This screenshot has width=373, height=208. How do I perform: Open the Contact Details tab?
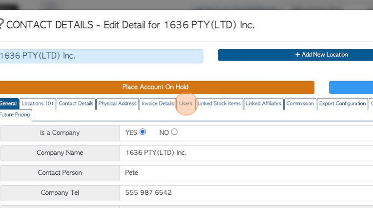pos(76,104)
